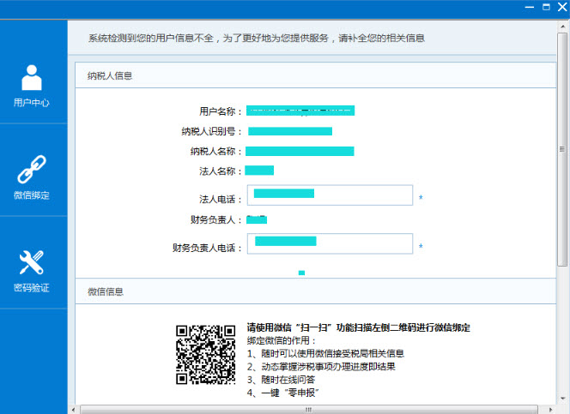Click the 纳税人识别号 label
Image resolution: width=570 pixels, height=414 pixels.
[211, 131]
